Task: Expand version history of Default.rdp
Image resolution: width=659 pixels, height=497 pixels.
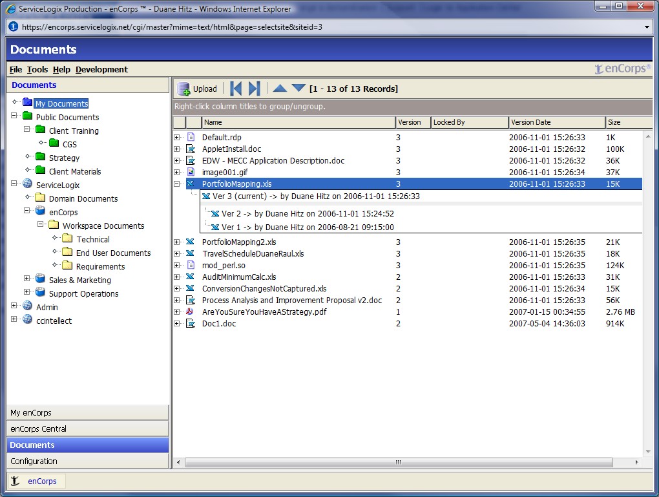Action: (177, 137)
